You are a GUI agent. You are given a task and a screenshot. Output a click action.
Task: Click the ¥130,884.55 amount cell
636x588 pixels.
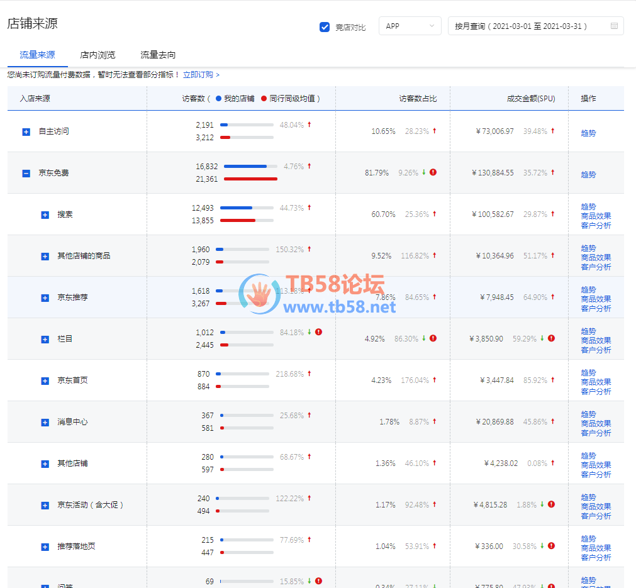pyautogui.click(x=493, y=173)
